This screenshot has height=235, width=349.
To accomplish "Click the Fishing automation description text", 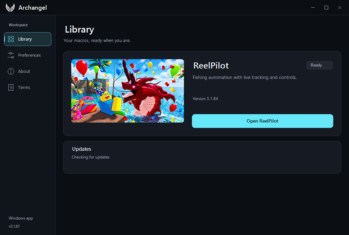I will coord(245,78).
